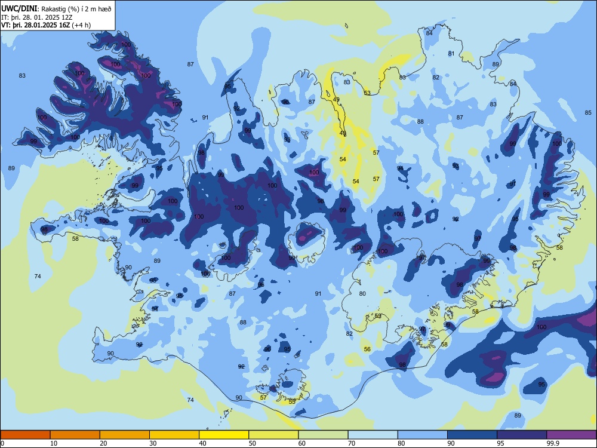Click the humidity value '56' on the map

click(367, 349)
